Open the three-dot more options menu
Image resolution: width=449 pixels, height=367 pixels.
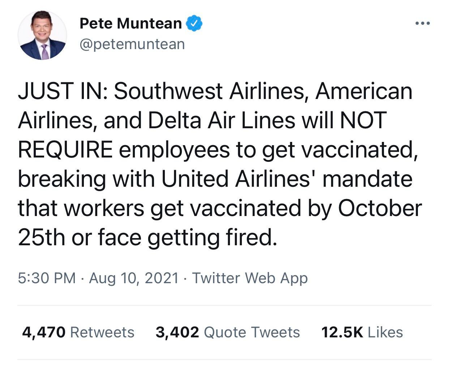(x=423, y=23)
